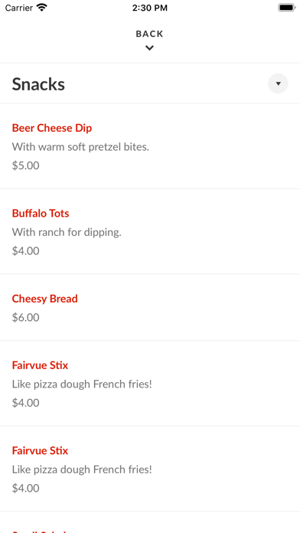Go back using the BACK label
Viewport: 300px width, 533px height.
149,34
